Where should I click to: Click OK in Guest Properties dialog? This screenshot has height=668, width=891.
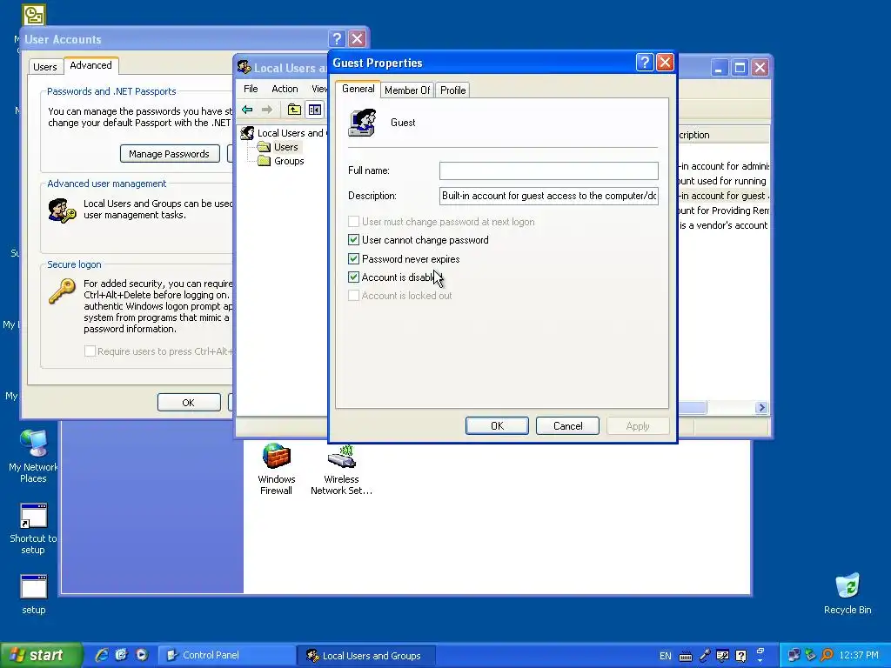point(497,426)
